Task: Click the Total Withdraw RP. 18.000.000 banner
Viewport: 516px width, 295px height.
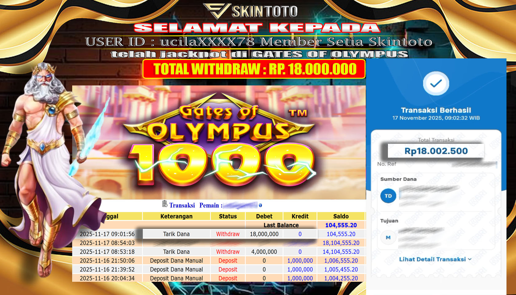Action: point(254,69)
